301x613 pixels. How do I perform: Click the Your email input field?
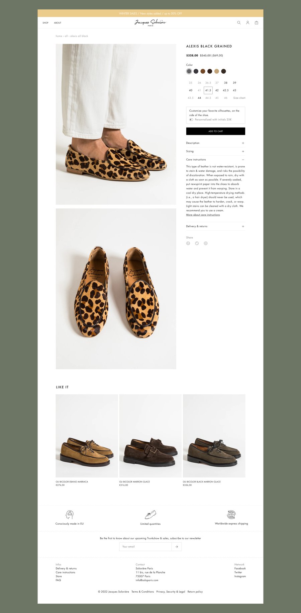[x=145, y=547]
